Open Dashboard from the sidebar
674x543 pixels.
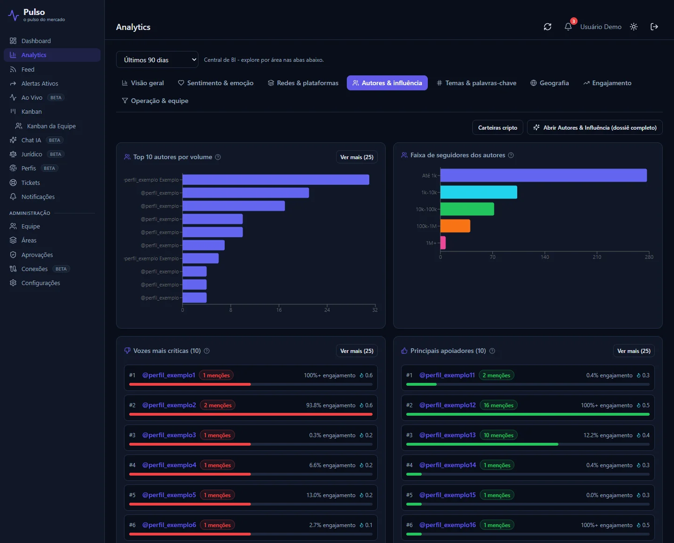[52, 41]
